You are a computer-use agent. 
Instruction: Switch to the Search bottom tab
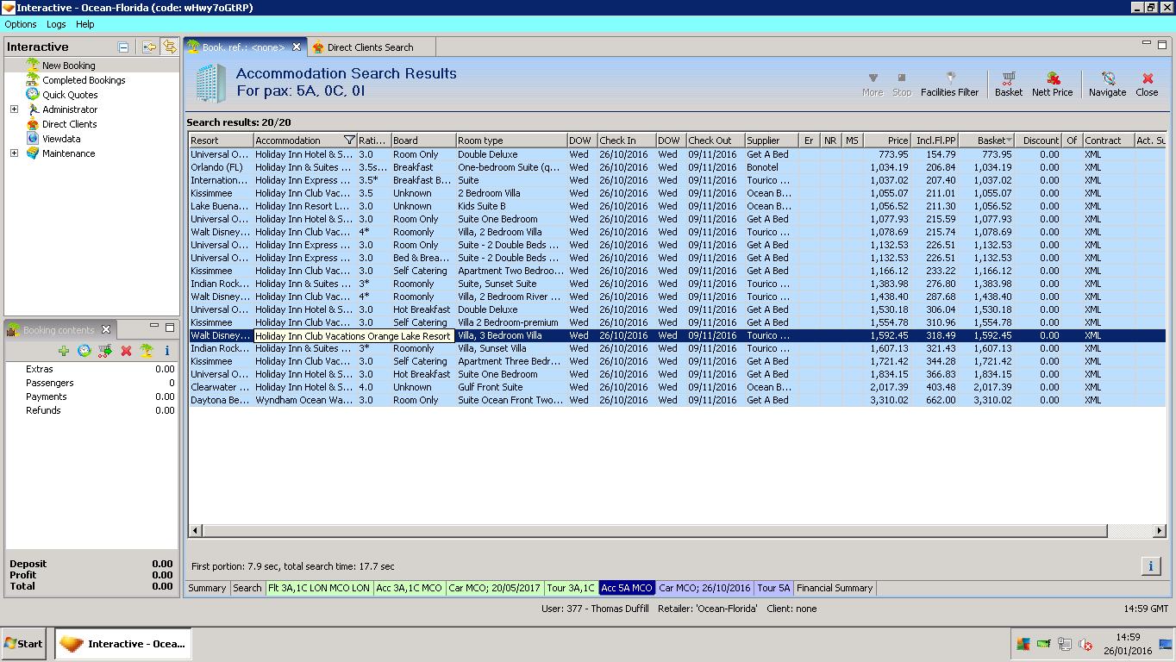tap(247, 588)
